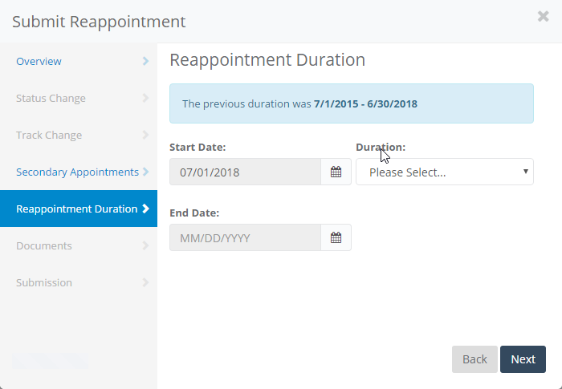Click chevron beside Reappointment Duration
562x389 pixels.
pyautogui.click(x=145, y=209)
